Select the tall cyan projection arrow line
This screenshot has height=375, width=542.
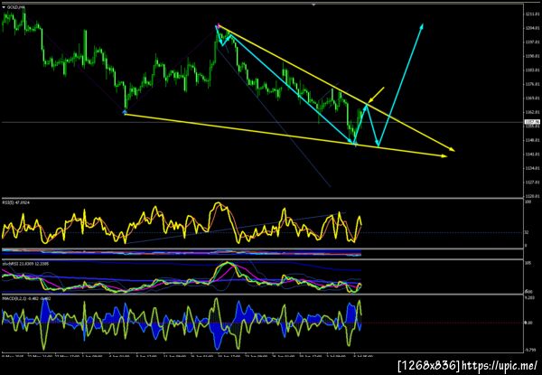401,85
